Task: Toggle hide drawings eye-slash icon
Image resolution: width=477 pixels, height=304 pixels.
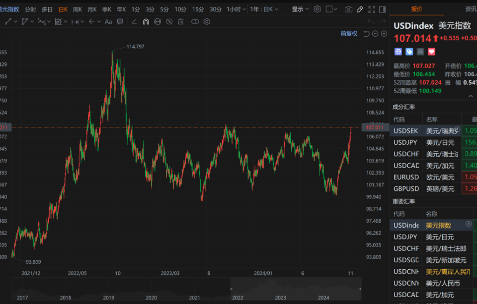Action: [169, 21]
